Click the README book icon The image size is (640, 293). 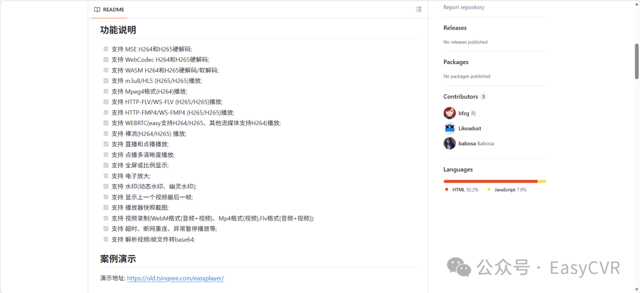tap(97, 9)
